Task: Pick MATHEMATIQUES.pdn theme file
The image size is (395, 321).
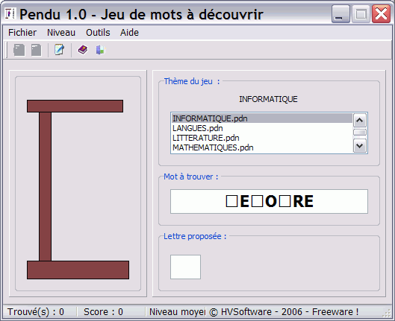Action: click(x=262, y=147)
